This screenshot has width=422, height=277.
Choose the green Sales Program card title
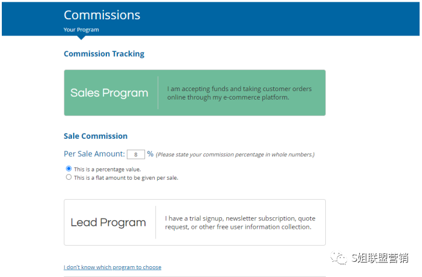tap(109, 93)
